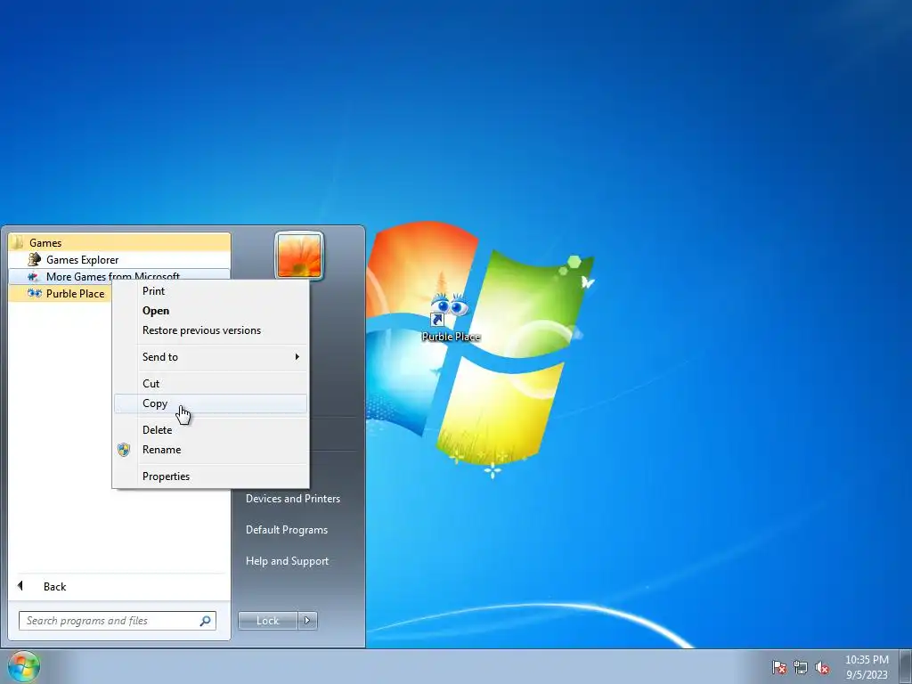Screen dimensions: 912x684
Task: Click the user account flower picture
Action: pyautogui.click(x=299, y=256)
